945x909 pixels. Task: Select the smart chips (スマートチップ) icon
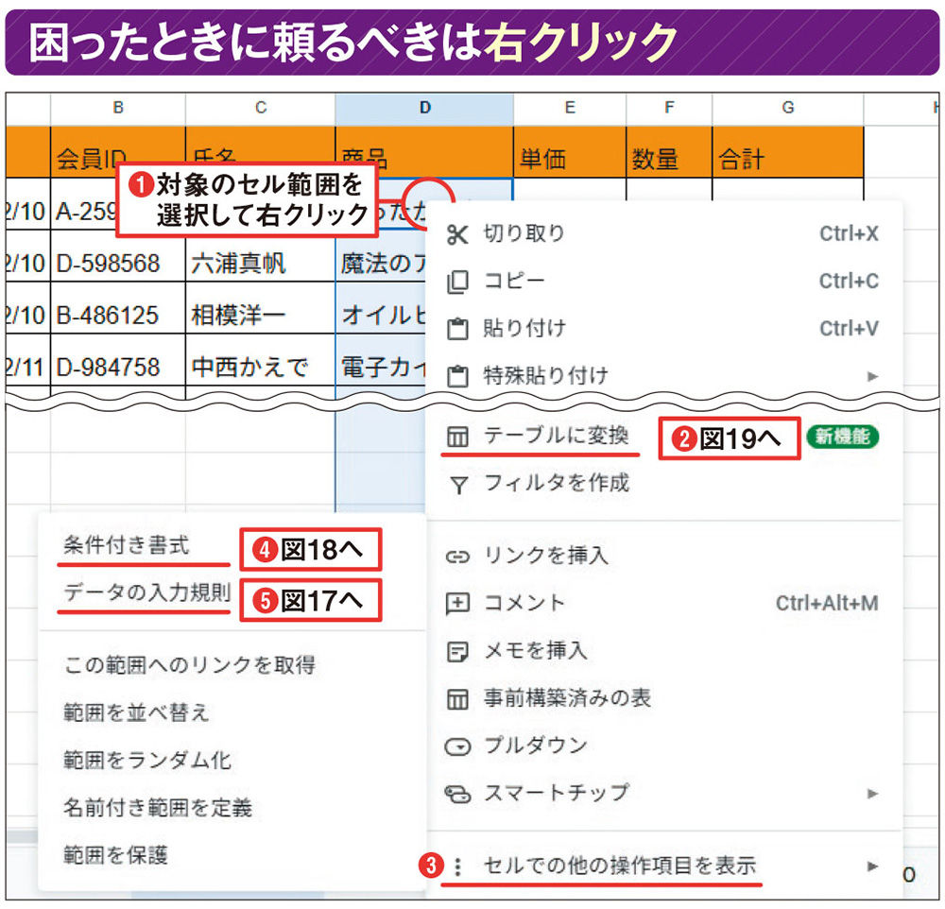tap(456, 794)
